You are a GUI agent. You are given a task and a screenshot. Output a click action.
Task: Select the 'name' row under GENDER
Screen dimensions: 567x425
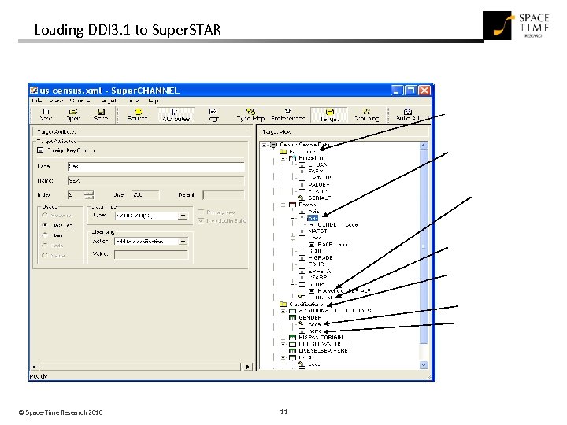coord(314,331)
